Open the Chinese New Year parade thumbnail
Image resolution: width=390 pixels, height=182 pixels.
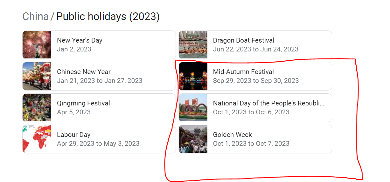click(37, 76)
